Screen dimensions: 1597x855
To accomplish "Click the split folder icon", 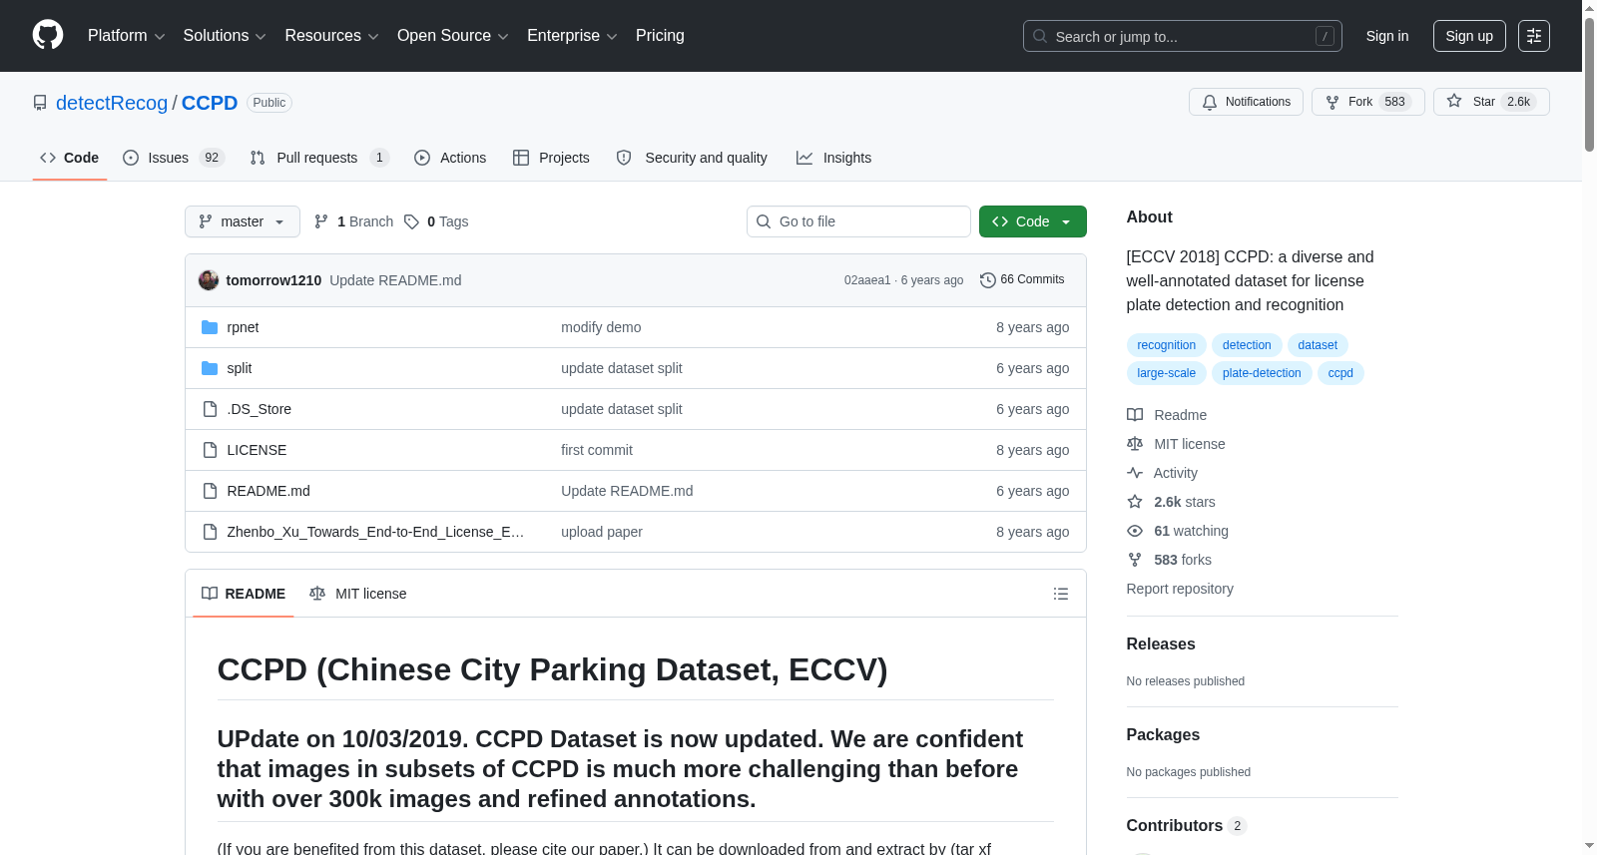I will pos(210,368).
